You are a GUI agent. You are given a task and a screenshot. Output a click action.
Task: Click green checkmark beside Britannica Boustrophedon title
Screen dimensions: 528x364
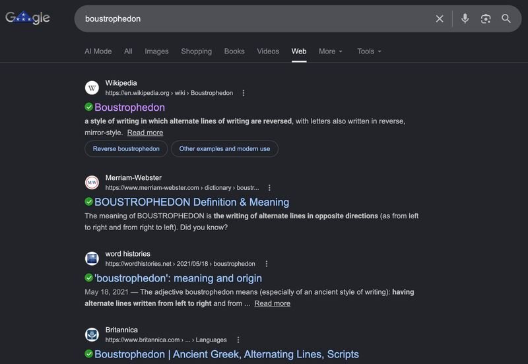(89, 354)
